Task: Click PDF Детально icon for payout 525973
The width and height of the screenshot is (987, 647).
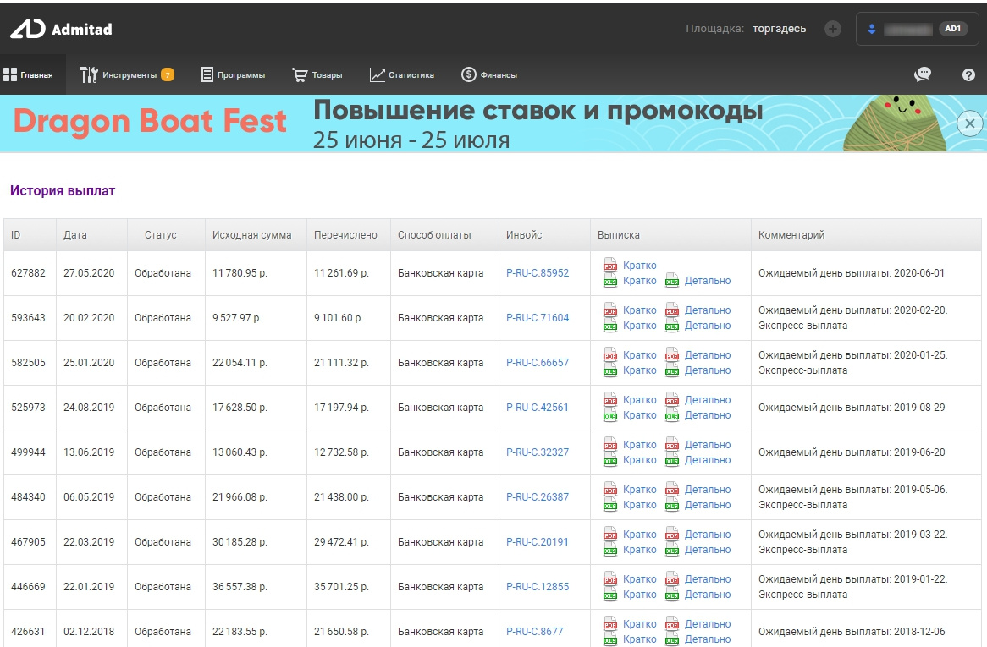Action: (672, 400)
